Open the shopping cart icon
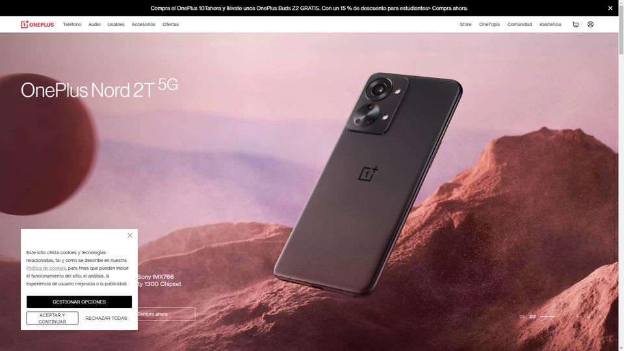 575,24
